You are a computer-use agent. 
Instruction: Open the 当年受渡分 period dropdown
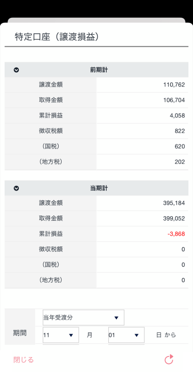click(x=83, y=318)
